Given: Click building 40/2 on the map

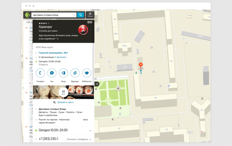Looking at the screenshot, I should (125, 46).
